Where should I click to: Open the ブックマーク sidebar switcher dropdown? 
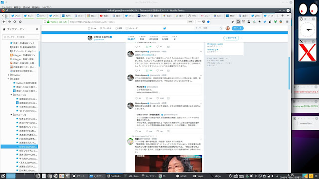[15, 29]
